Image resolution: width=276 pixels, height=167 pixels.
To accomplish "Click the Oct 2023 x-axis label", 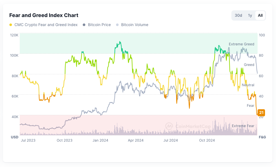I will coord(64,140).
